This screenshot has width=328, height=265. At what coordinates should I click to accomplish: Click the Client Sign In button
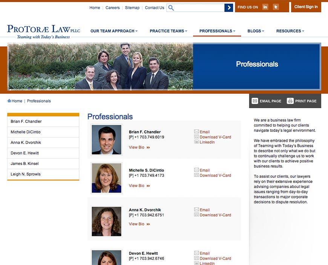point(306,7)
